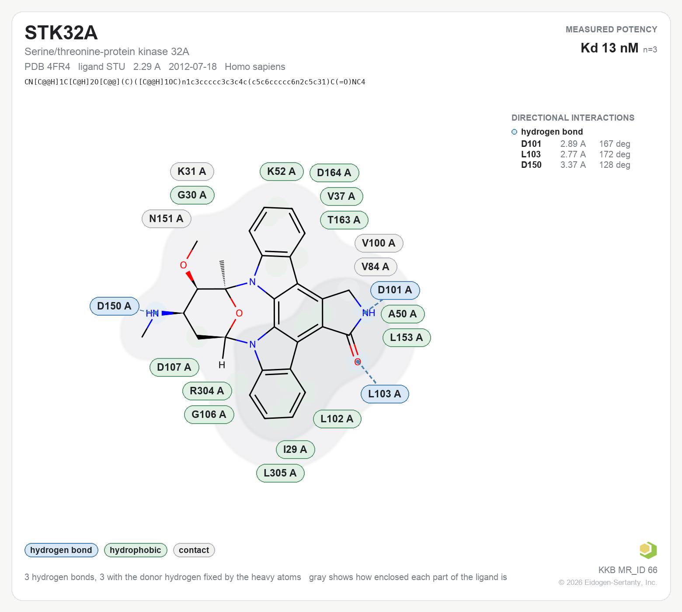Click the methylamine HN atom label
The height and width of the screenshot is (612, 682).
pos(152,313)
